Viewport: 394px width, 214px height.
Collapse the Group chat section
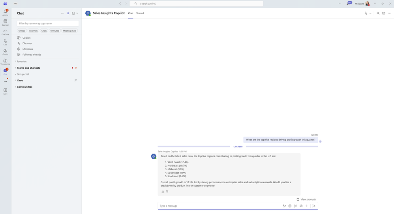click(22, 74)
